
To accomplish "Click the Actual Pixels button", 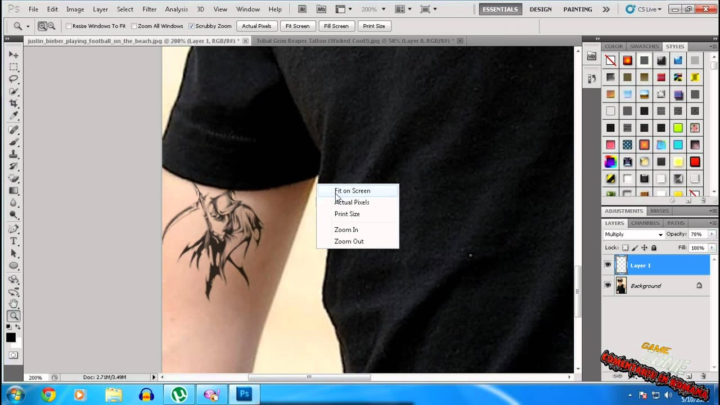I will click(x=256, y=26).
